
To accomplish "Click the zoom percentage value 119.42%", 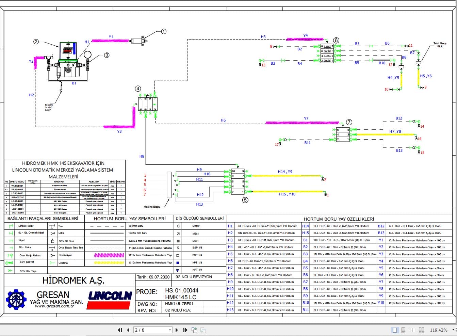I will tap(438, 330).
